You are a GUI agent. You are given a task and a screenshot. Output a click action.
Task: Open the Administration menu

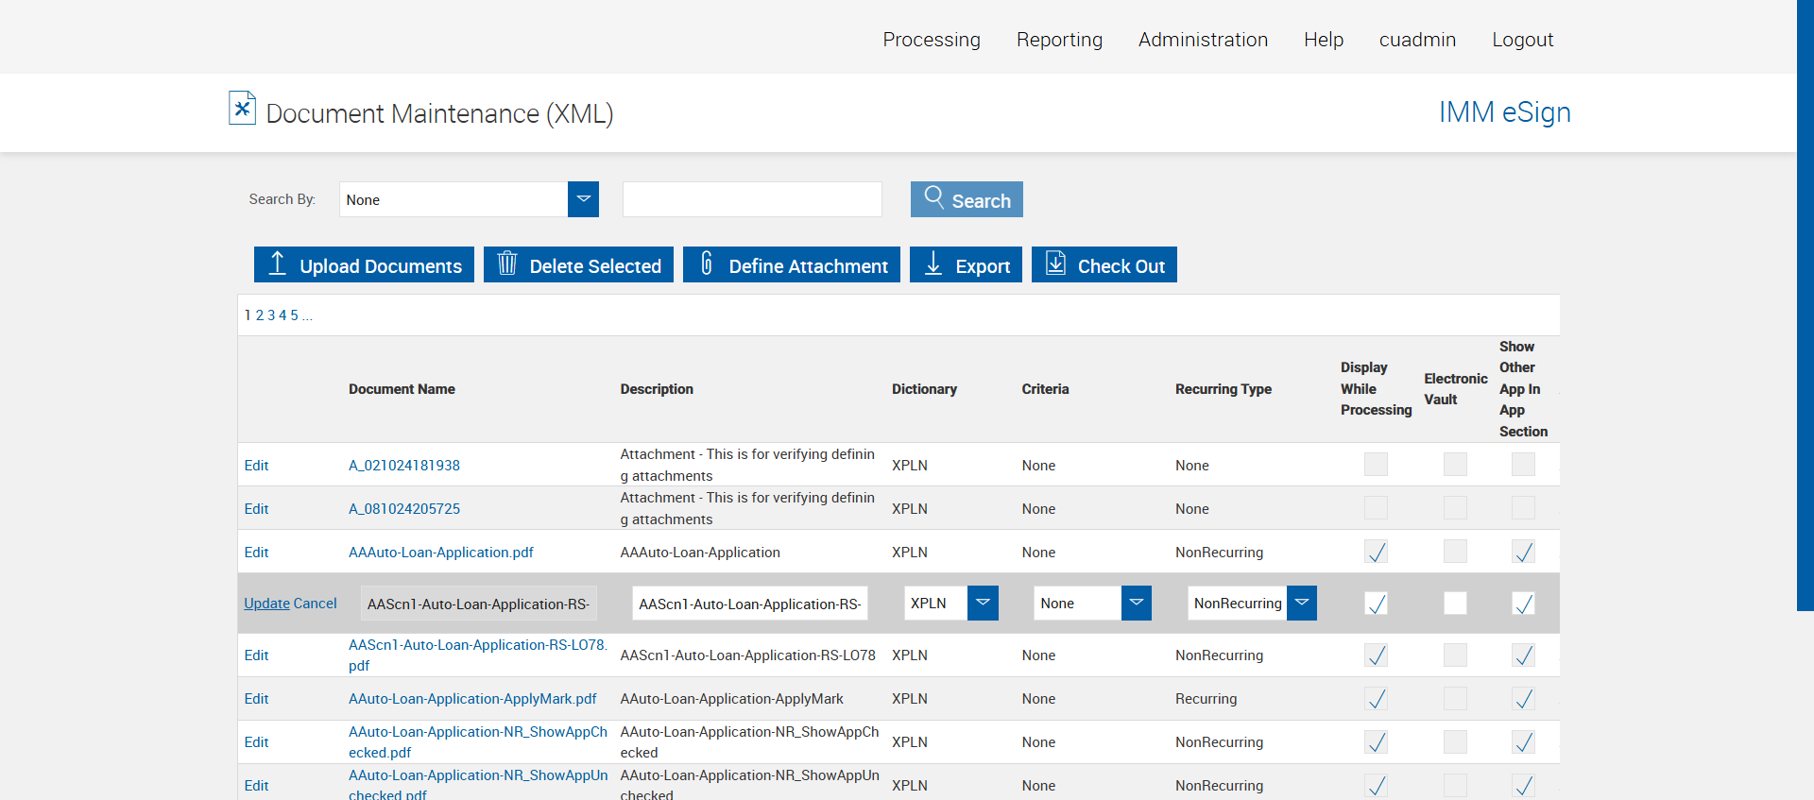tap(1203, 40)
